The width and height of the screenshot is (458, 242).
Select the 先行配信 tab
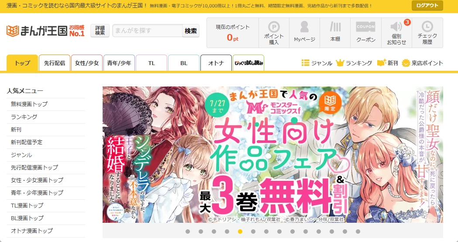click(x=55, y=63)
